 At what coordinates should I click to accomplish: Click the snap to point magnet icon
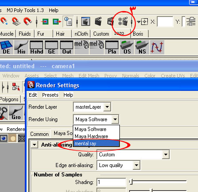point(4,21)
